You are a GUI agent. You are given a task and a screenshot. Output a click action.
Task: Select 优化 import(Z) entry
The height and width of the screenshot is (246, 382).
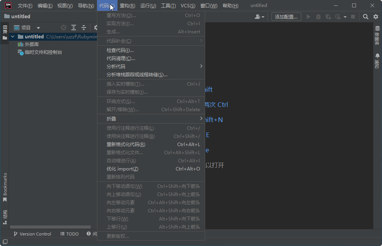151,169
